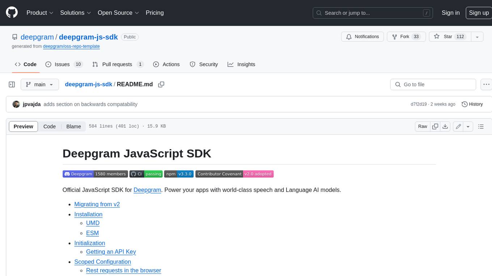Open more edit options dropdown
The width and height of the screenshot is (492, 276).
468,126
